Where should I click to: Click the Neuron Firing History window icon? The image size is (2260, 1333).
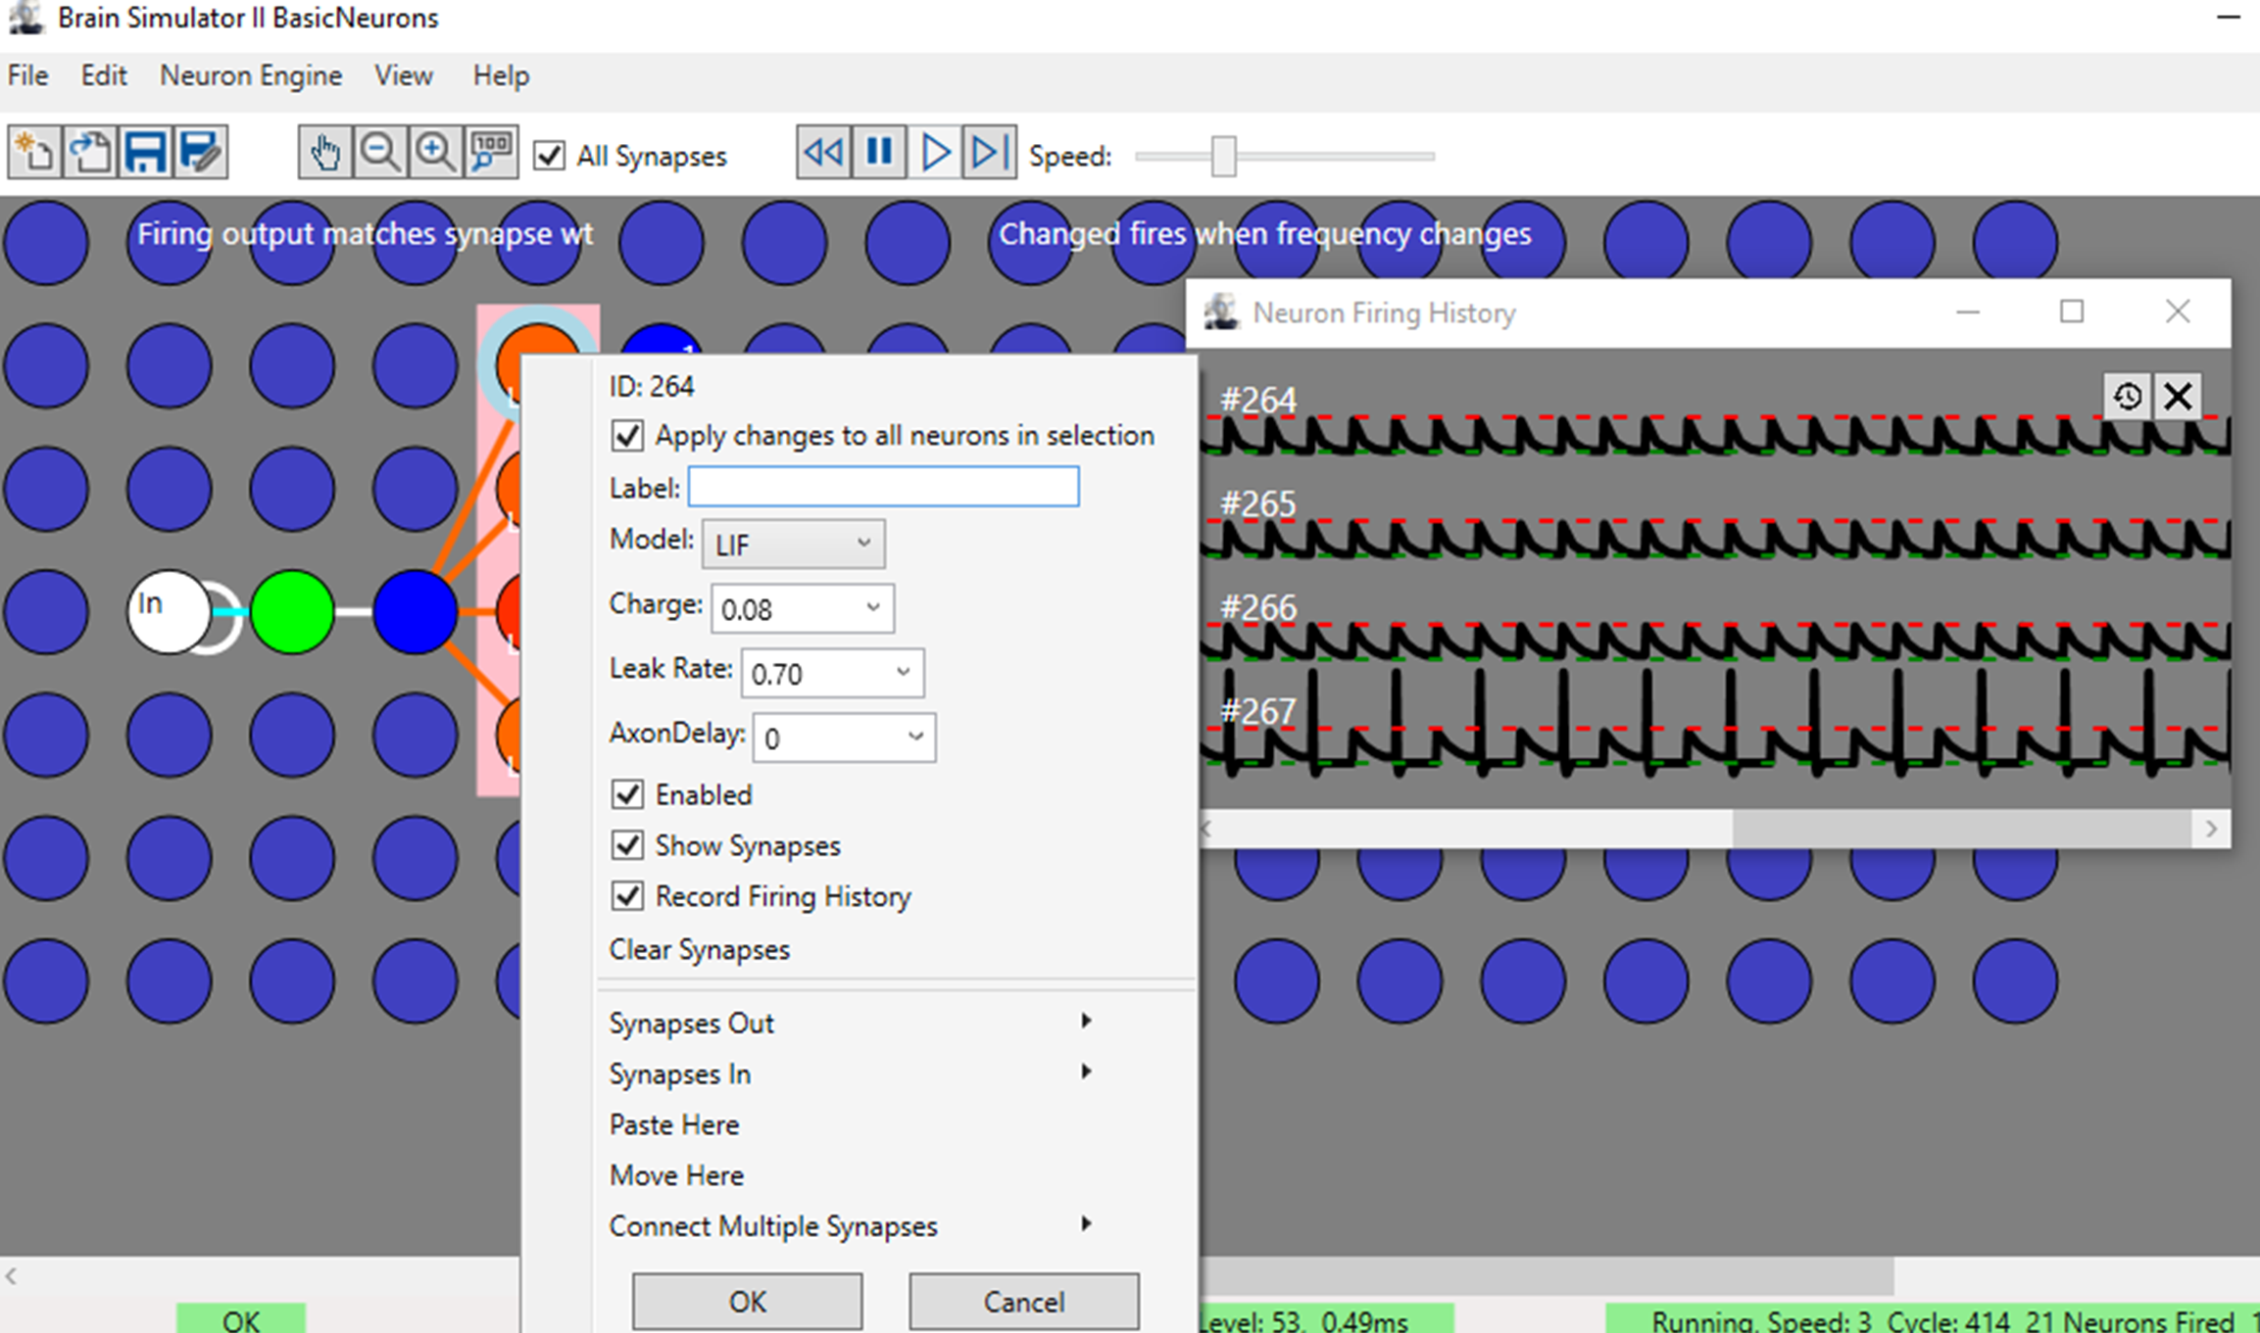1221,312
